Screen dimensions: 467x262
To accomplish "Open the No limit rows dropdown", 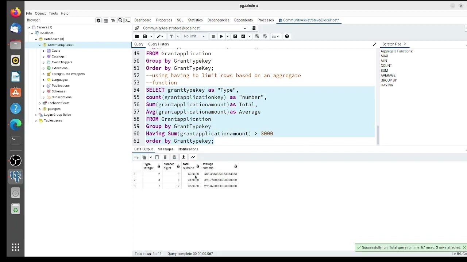I will [194, 36].
